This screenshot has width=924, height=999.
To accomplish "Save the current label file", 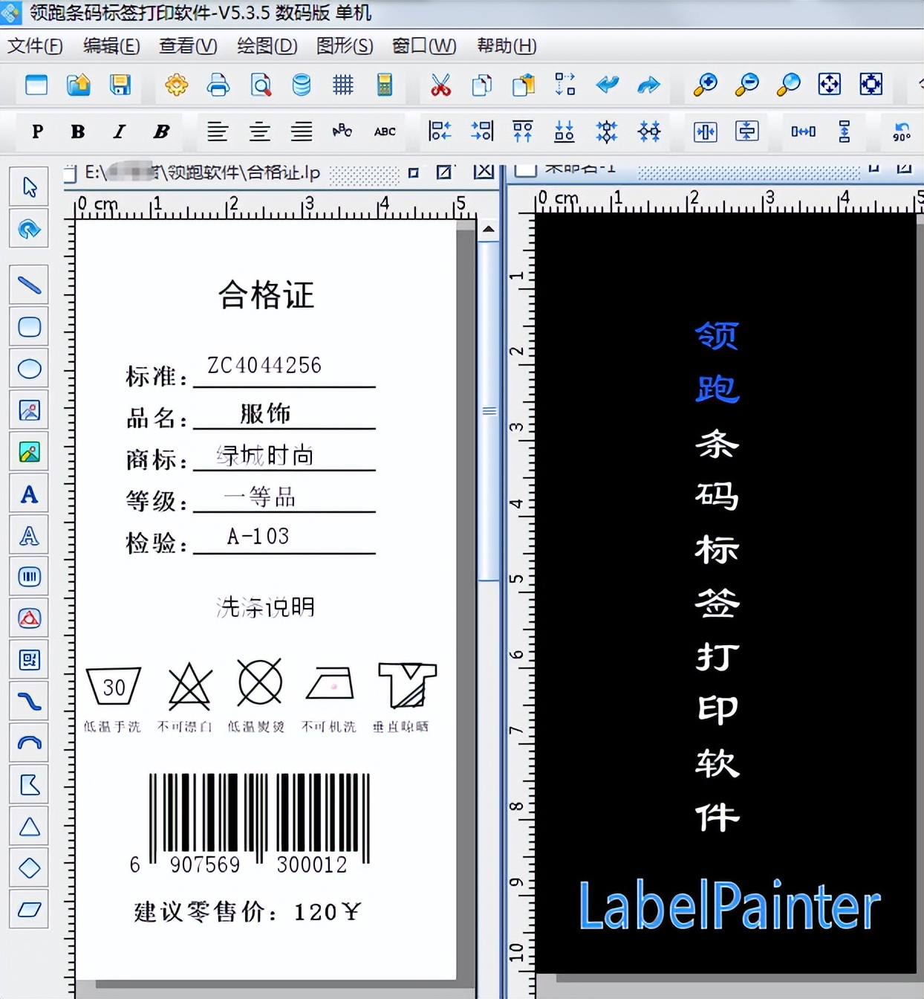I will pos(120,85).
